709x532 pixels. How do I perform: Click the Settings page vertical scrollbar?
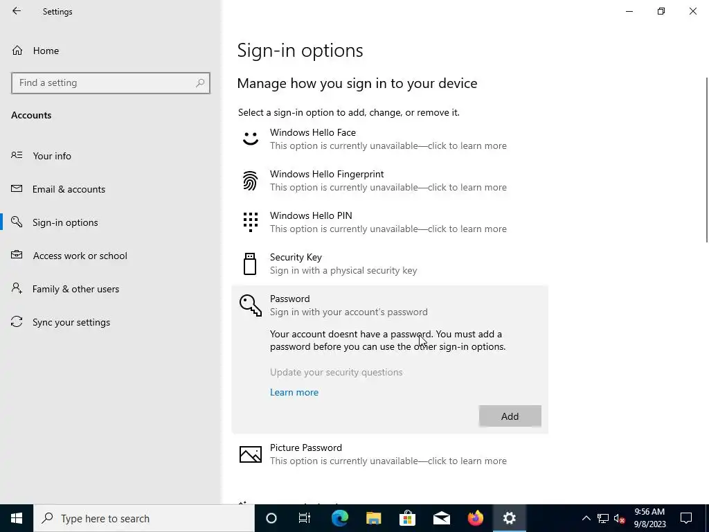pyautogui.click(x=707, y=160)
